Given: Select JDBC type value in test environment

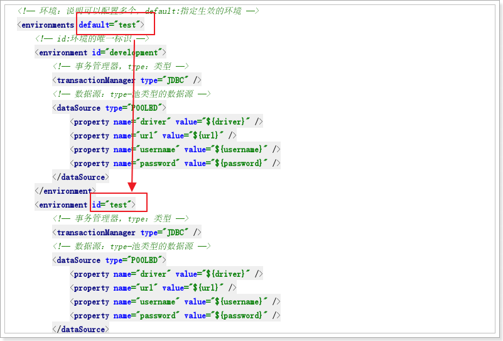Looking at the screenshot, I should point(175,233).
